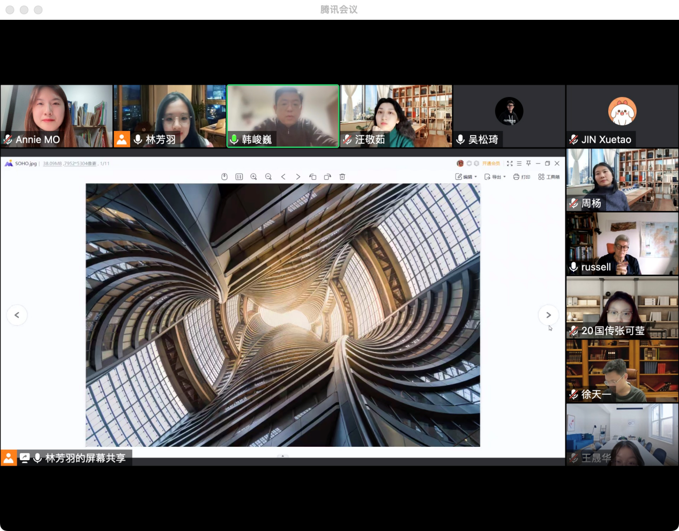Toggle the pin-on-top icon in viewer
The image size is (679, 531).
528,163
